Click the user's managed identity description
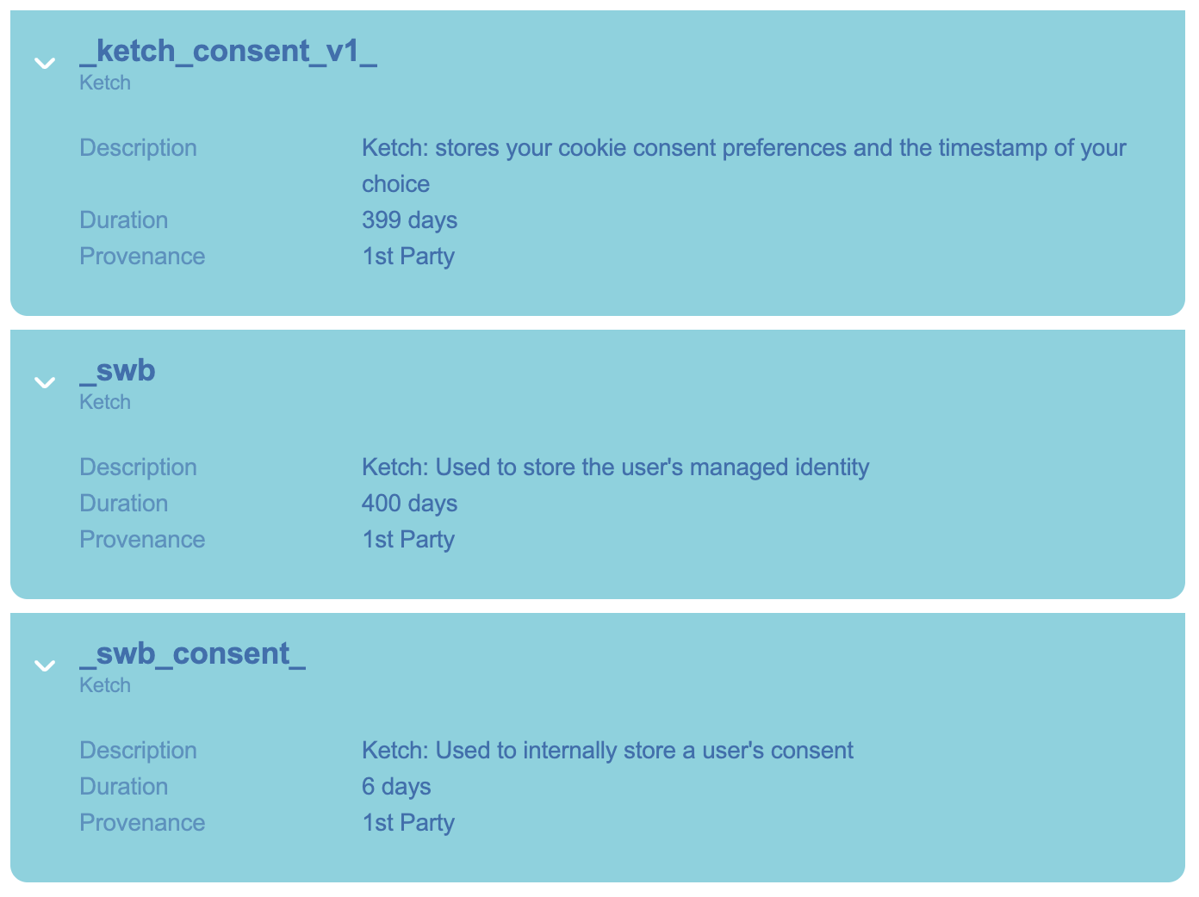Viewport: 1199px width, 897px height. coord(616,467)
